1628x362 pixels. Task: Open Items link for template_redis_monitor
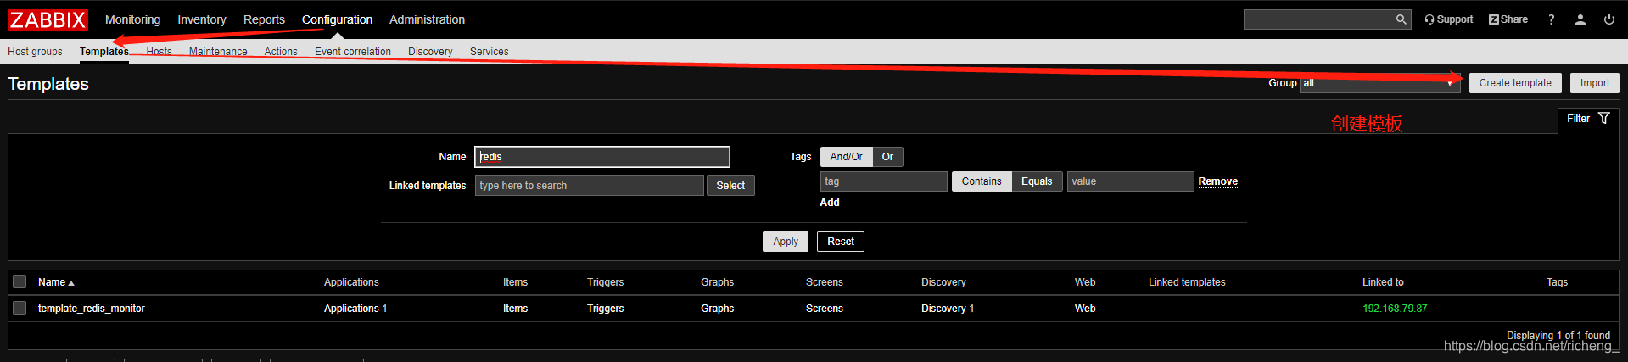tap(515, 309)
